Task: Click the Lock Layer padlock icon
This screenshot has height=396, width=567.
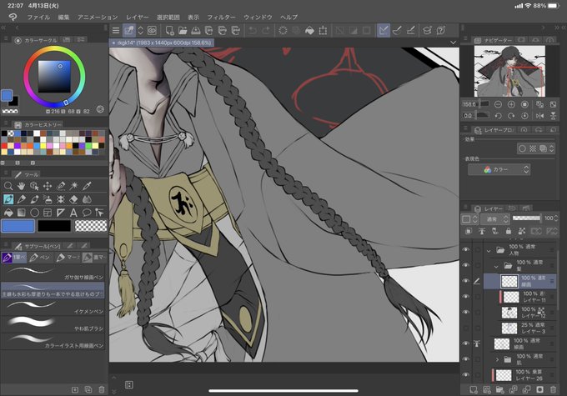Action: point(509,231)
